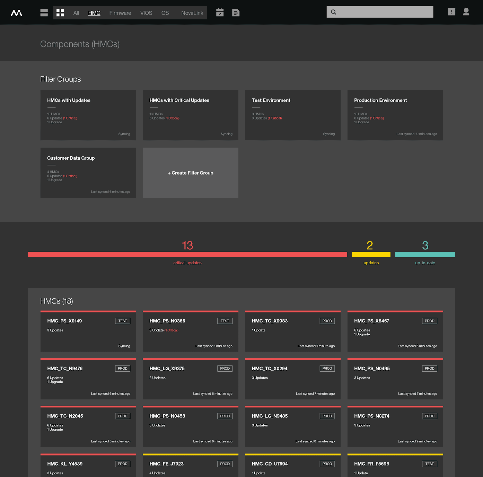This screenshot has height=477, width=483.
Task: Open the calendar schedule icon
Action: click(x=220, y=13)
